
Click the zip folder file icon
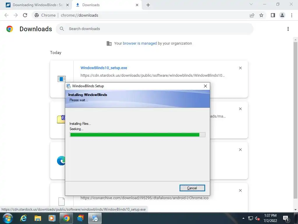(61, 119)
